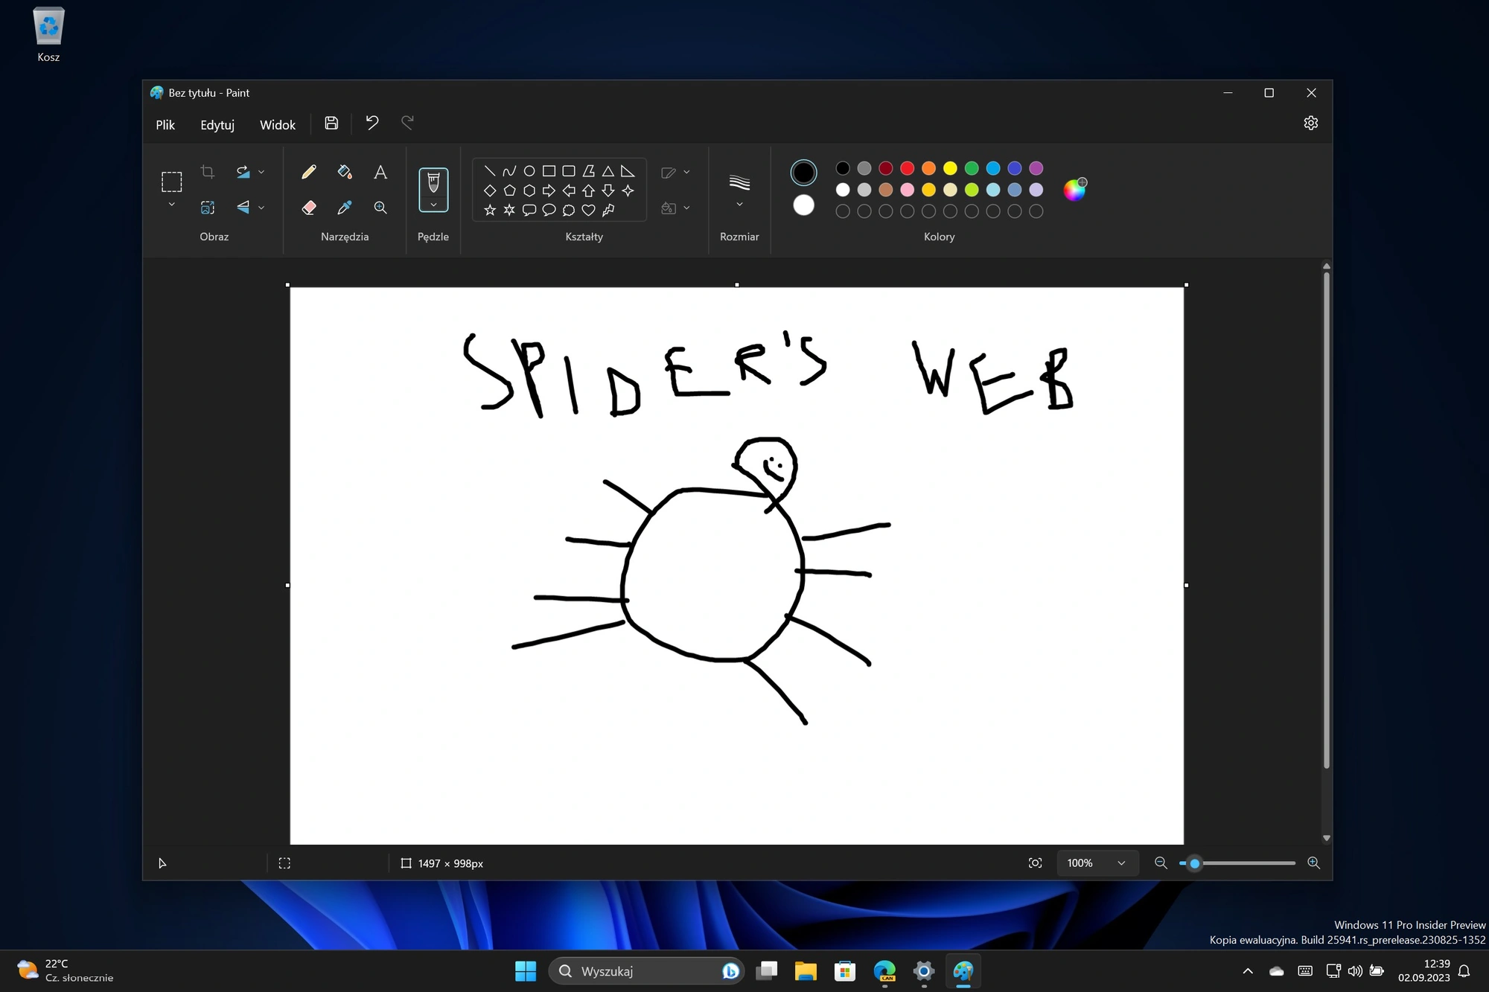Open the Plik menu

(x=165, y=125)
